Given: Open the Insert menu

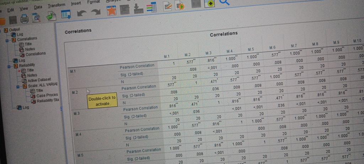Looking at the screenshot, I should point(76,4).
